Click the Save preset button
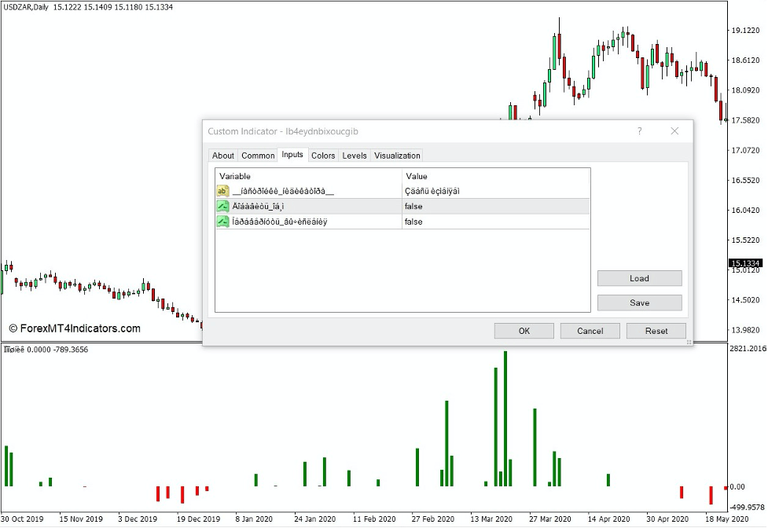Screen dimensions: 768x528 [x=639, y=302]
